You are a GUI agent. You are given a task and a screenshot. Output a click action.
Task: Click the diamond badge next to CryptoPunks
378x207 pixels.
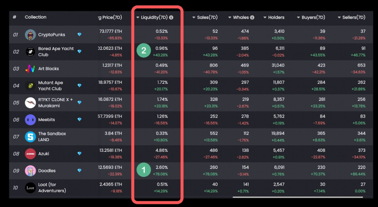(x=80, y=34)
